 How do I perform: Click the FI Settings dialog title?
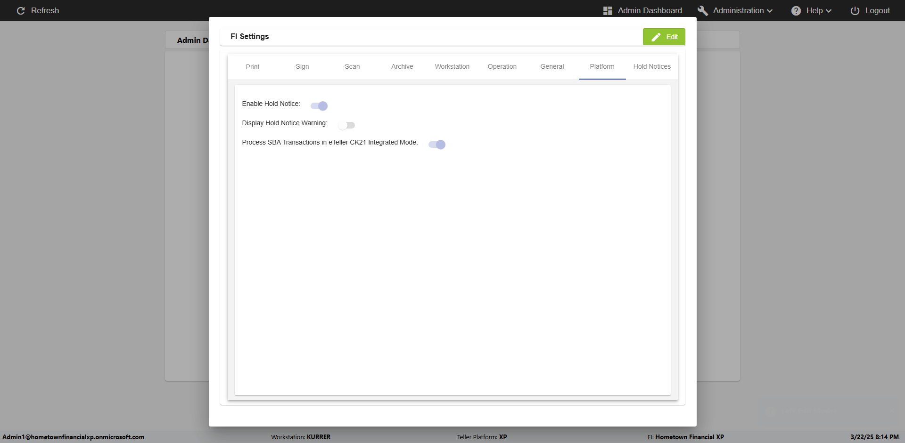point(250,36)
